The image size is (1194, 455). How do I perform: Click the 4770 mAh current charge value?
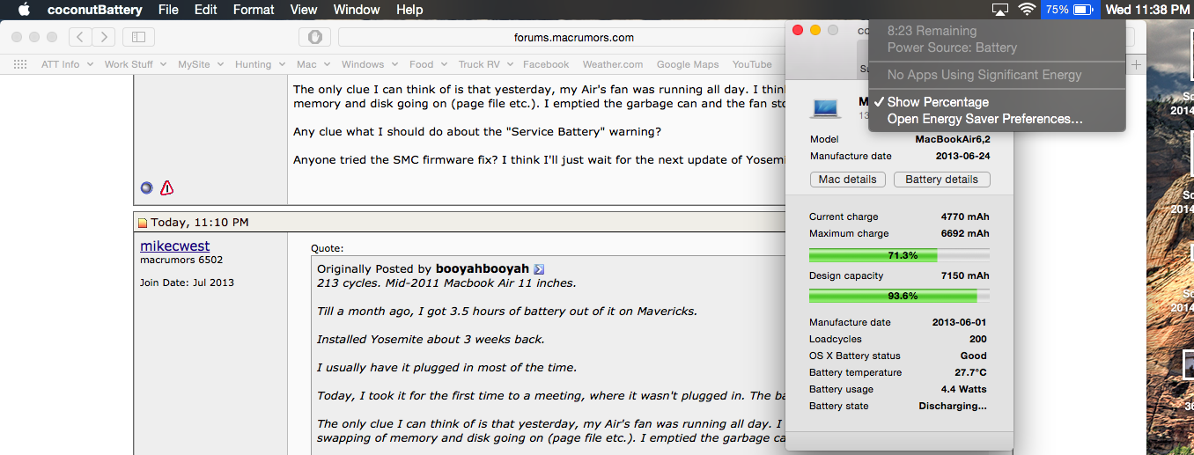965,216
